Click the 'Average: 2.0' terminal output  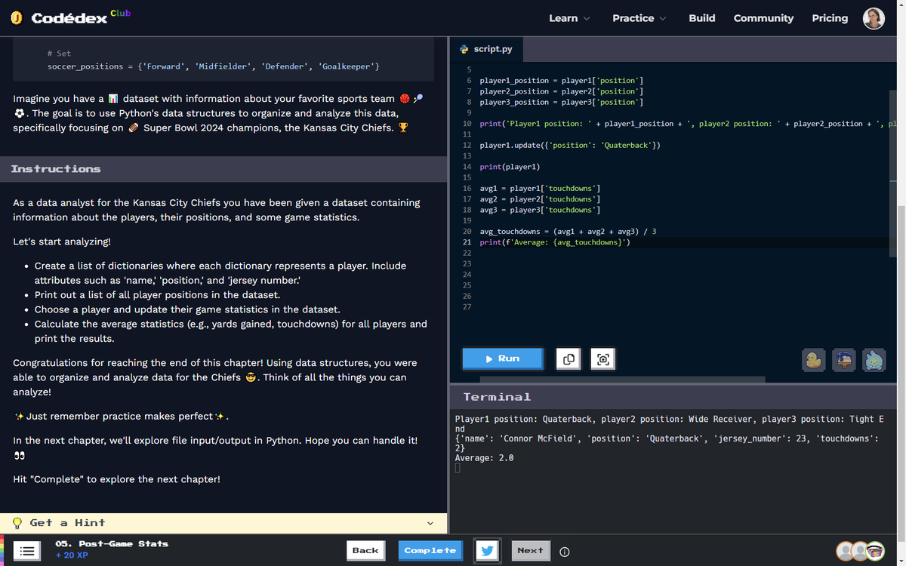[484, 458]
